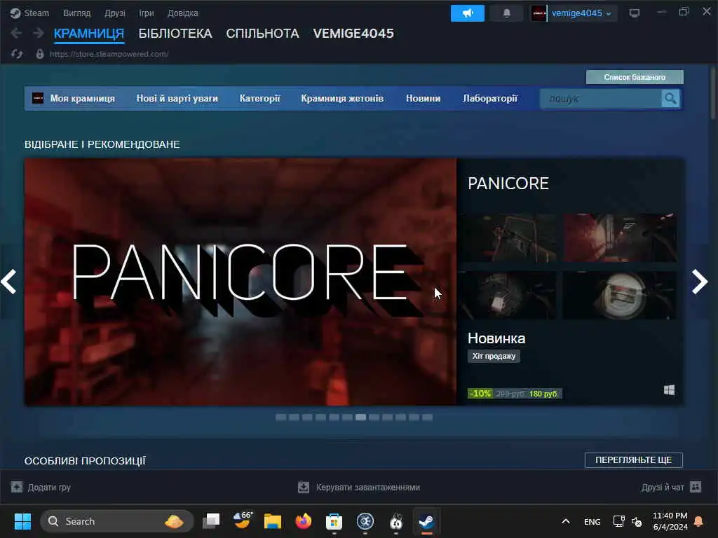Screen dimensions: 718x538
Task: Open the Категорії menu
Action: coord(259,98)
